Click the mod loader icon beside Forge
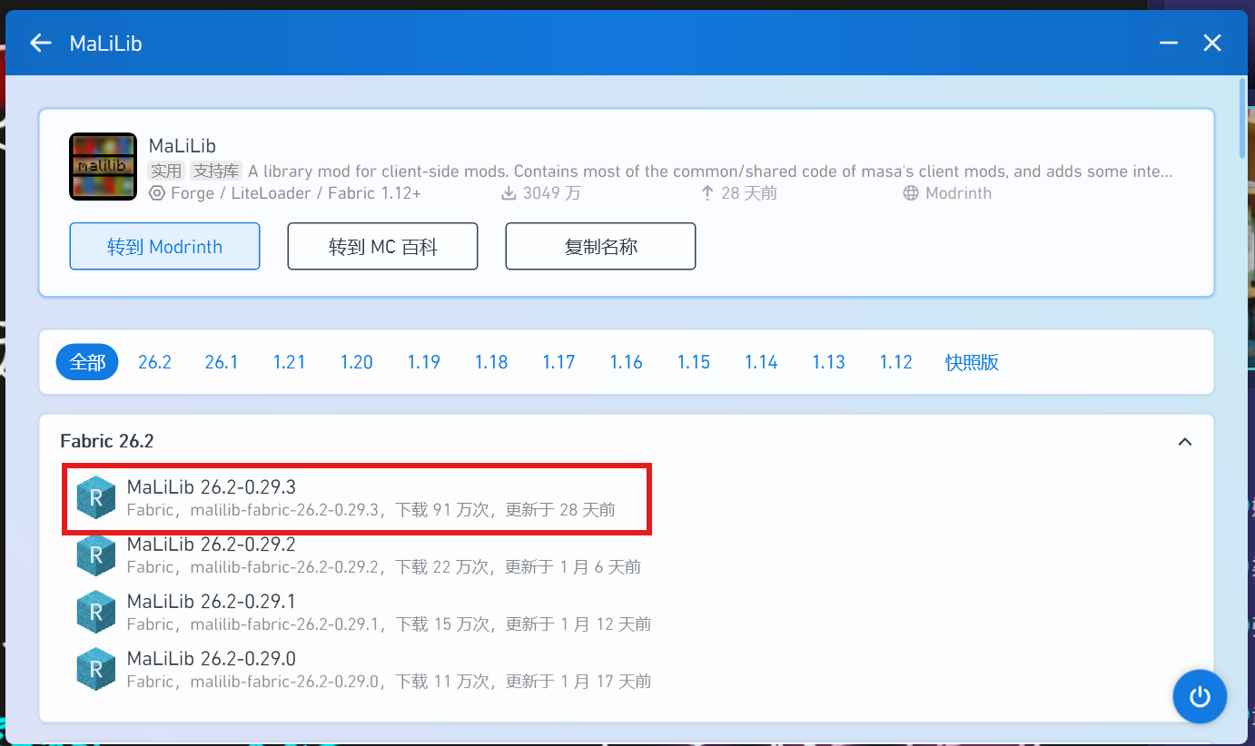This screenshot has width=1255, height=746. tap(157, 193)
